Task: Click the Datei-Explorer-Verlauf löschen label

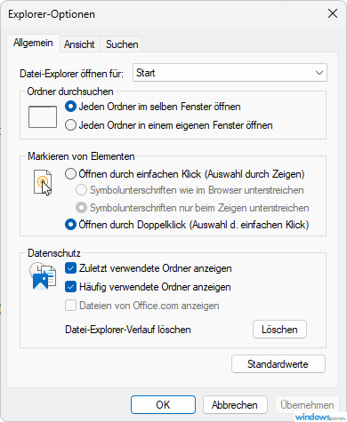Action: pos(128,330)
